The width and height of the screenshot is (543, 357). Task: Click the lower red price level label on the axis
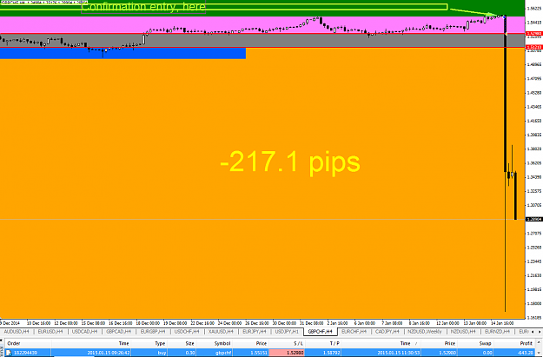click(534, 47)
